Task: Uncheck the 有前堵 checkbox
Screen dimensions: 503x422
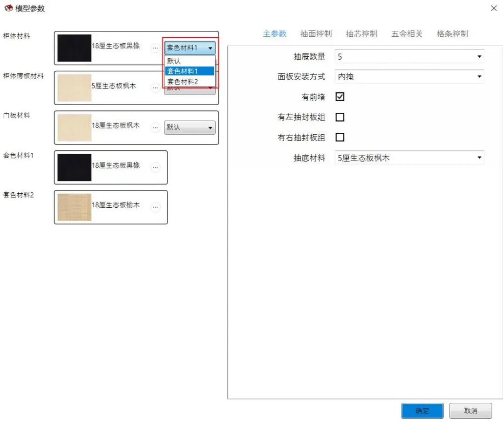Action: [340, 96]
